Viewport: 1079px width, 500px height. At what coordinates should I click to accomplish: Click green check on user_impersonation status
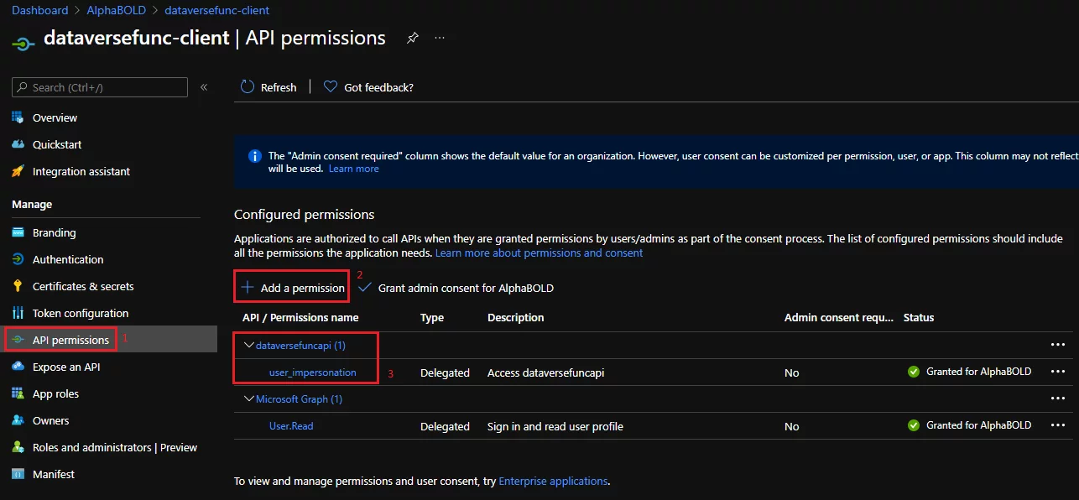point(914,372)
